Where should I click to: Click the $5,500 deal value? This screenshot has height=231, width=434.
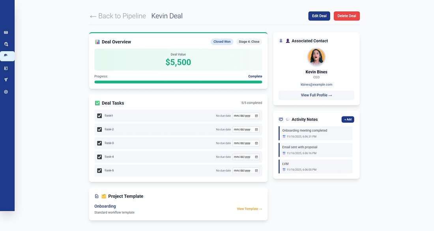coord(178,62)
